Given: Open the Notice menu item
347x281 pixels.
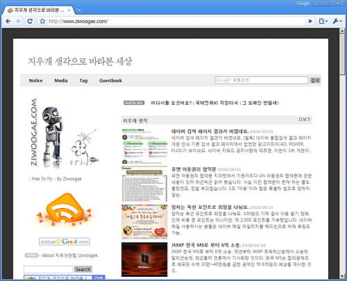Looking at the screenshot, I should click(x=35, y=80).
